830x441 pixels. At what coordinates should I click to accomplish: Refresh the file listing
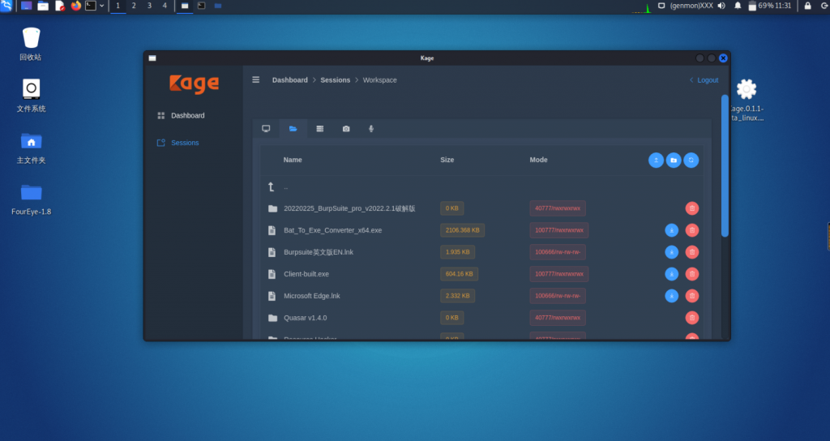tap(691, 160)
